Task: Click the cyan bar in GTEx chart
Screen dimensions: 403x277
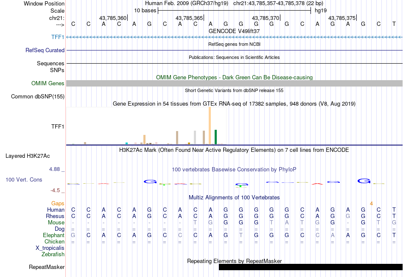Action: (x=126, y=143)
